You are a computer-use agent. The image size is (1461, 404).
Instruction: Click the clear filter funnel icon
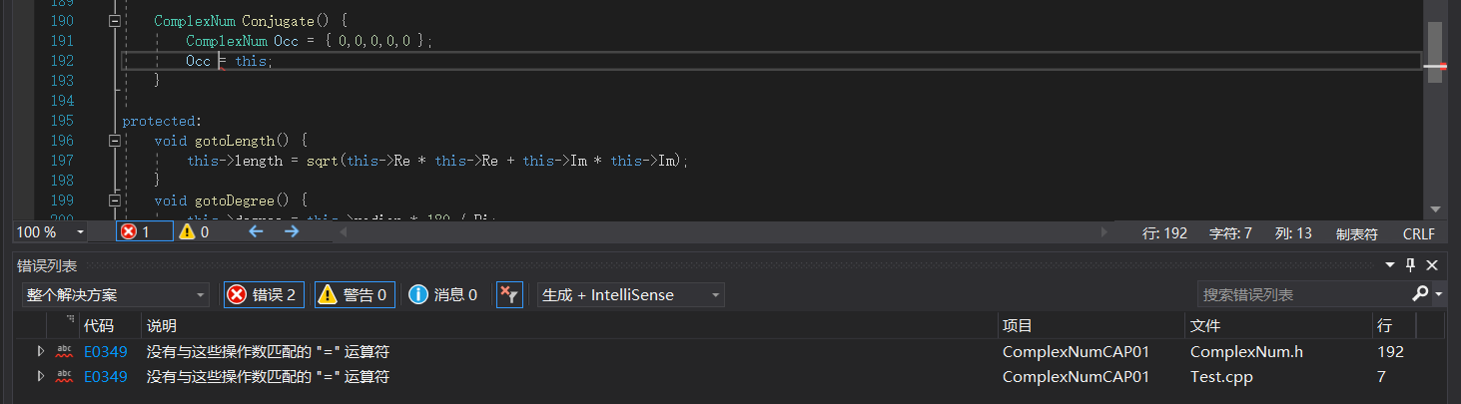coord(509,294)
